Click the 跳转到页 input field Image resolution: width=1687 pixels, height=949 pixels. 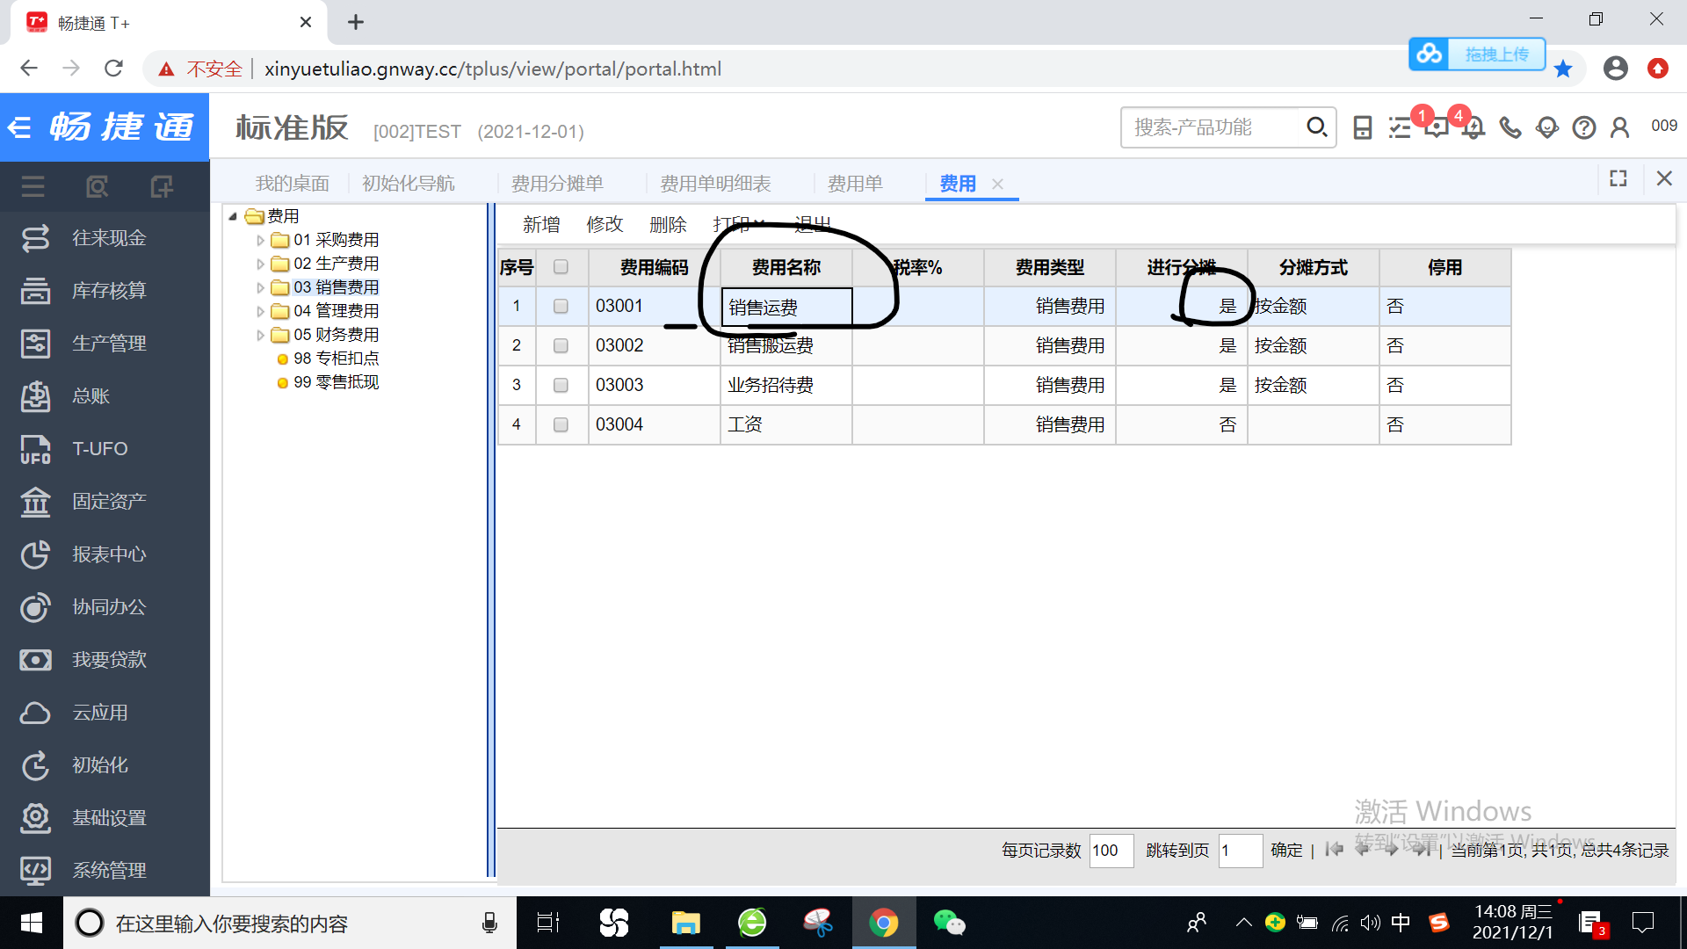click(x=1241, y=851)
